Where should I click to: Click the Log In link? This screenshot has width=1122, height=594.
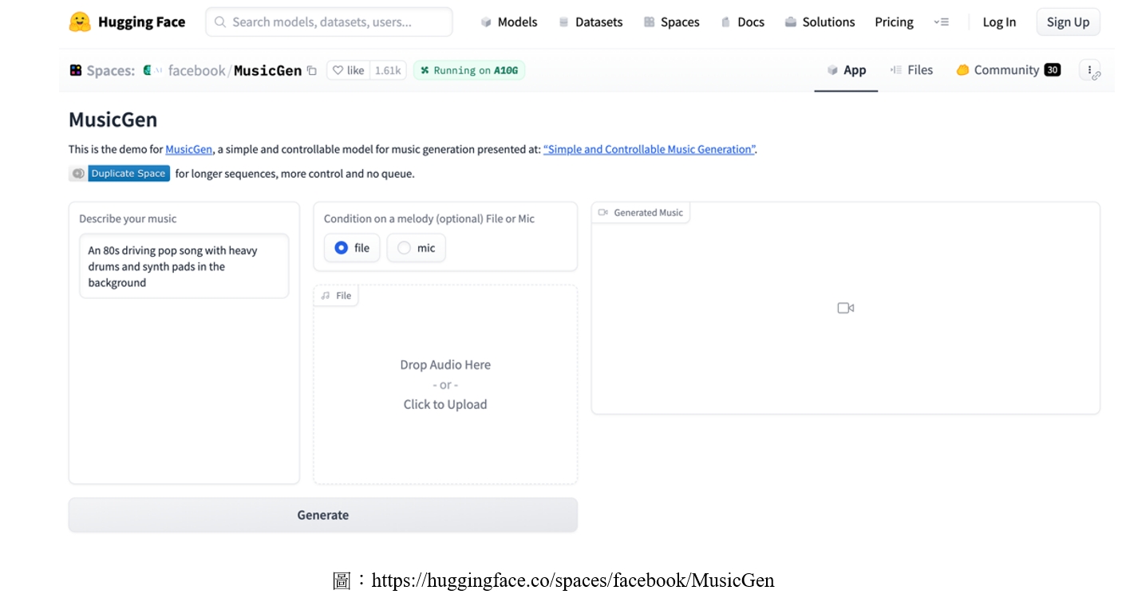999,22
